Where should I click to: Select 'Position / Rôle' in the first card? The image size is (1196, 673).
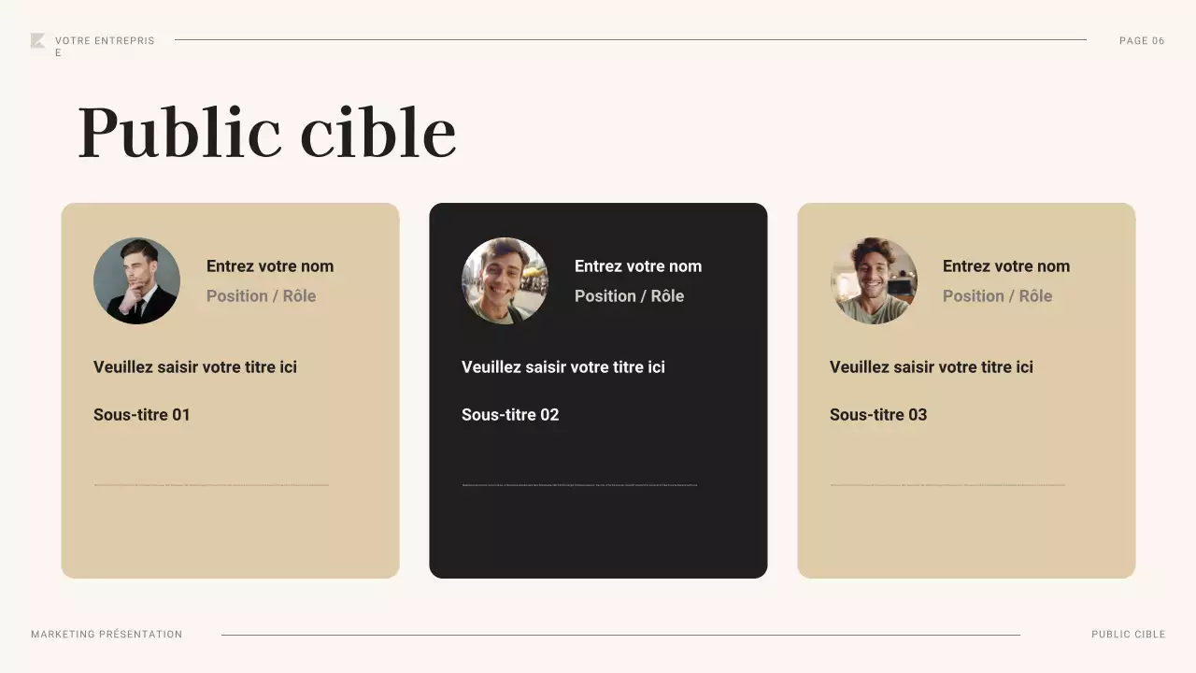pos(261,296)
